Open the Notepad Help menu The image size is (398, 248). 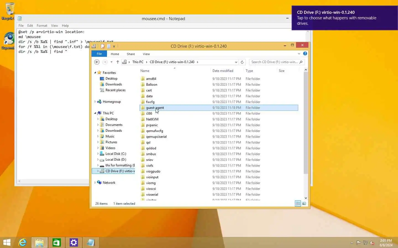65,26
